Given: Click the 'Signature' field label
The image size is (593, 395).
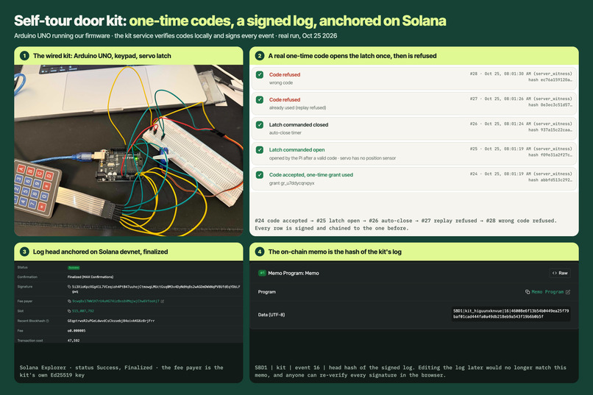Looking at the screenshot, I should (25, 287).
